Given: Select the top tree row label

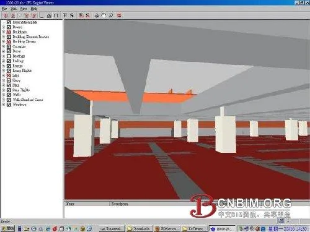Looking at the screenshot, I should pyautogui.click(x=25, y=22).
